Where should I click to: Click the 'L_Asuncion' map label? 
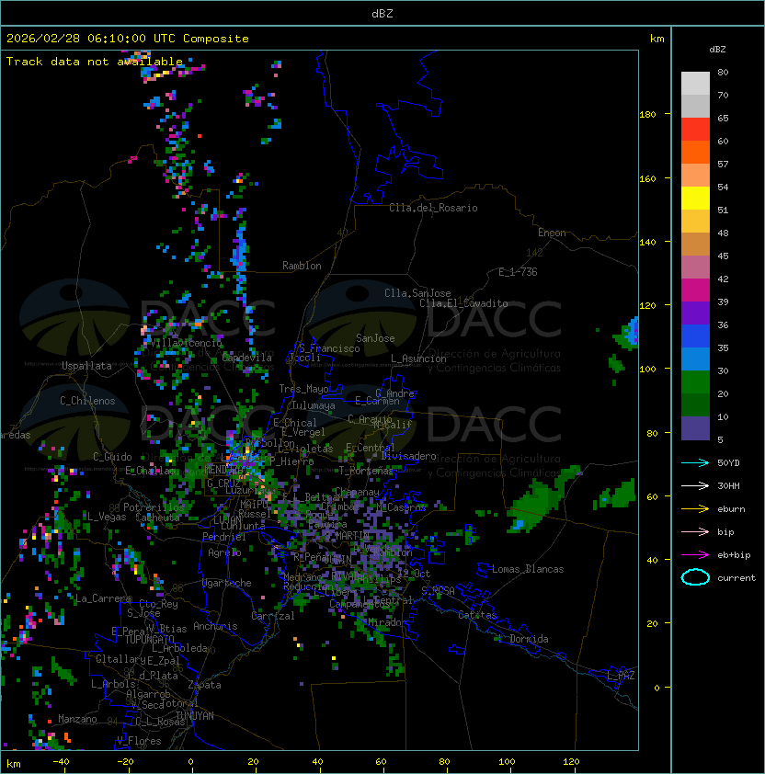point(418,359)
